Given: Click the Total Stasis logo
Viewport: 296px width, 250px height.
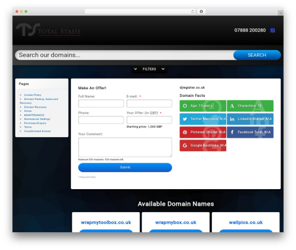Looking at the screenshot, I should tap(48, 30).
